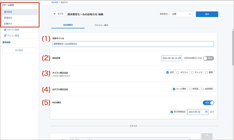
Task: Switch to the プレビュー表示 tab
Action: 101,25
